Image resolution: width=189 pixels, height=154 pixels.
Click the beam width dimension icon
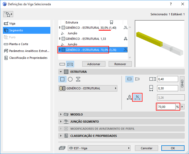point(151,88)
